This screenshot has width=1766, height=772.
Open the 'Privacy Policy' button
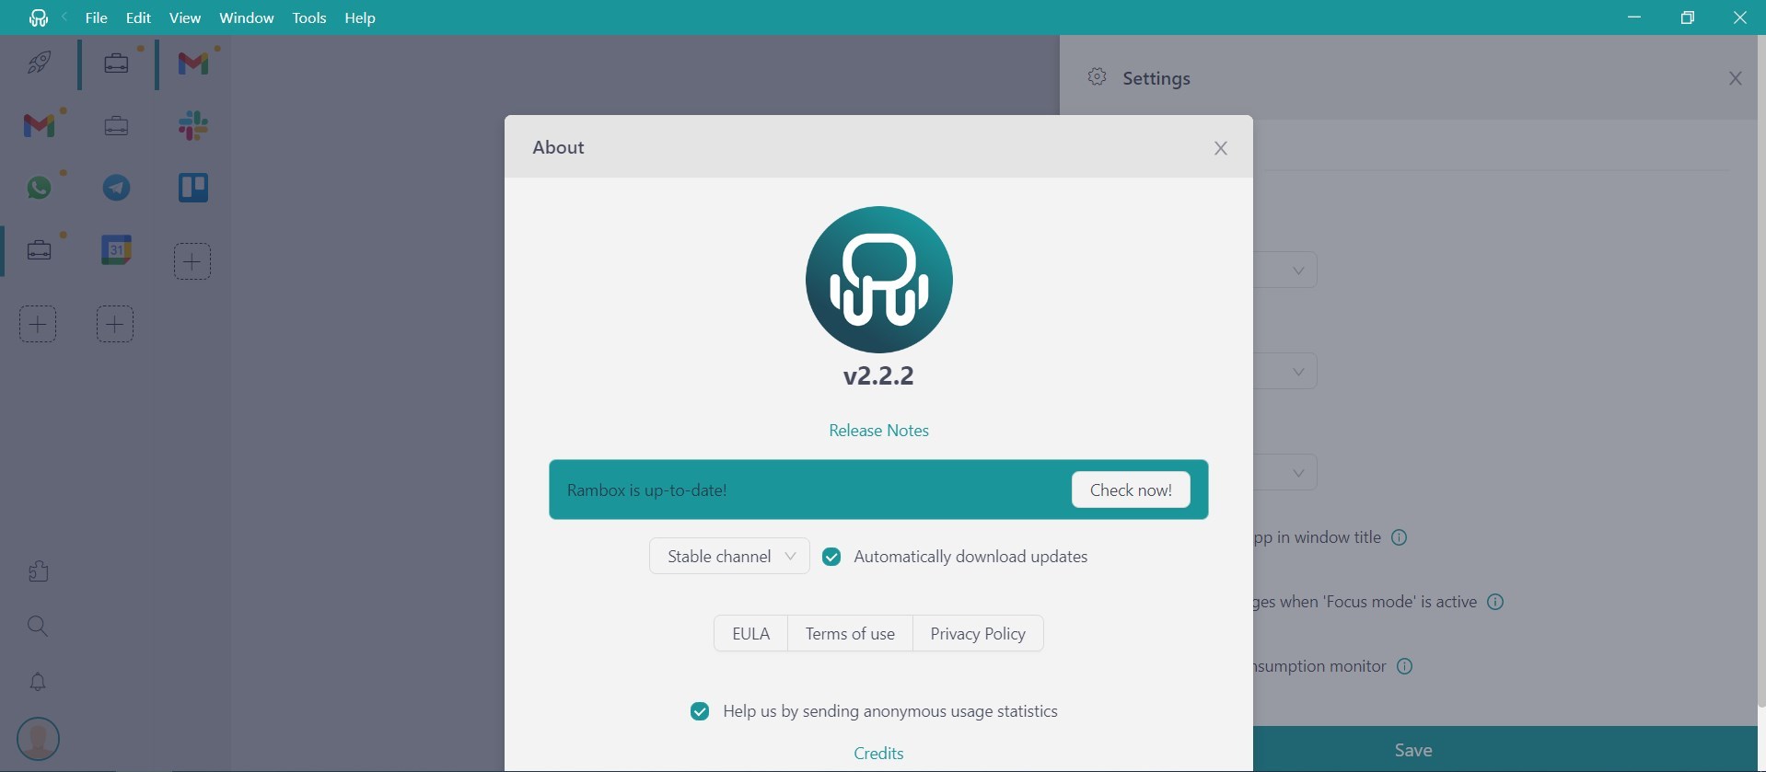pyautogui.click(x=978, y=633)
